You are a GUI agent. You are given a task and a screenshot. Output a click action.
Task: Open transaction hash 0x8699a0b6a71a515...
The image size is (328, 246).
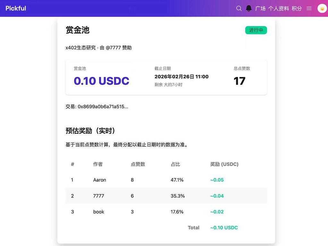[x=103, y=107]
